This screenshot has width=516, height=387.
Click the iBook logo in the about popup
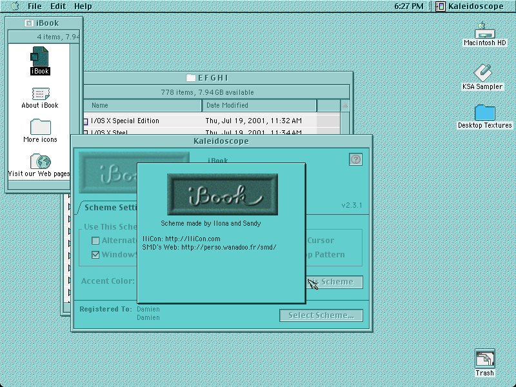(223, 195)
